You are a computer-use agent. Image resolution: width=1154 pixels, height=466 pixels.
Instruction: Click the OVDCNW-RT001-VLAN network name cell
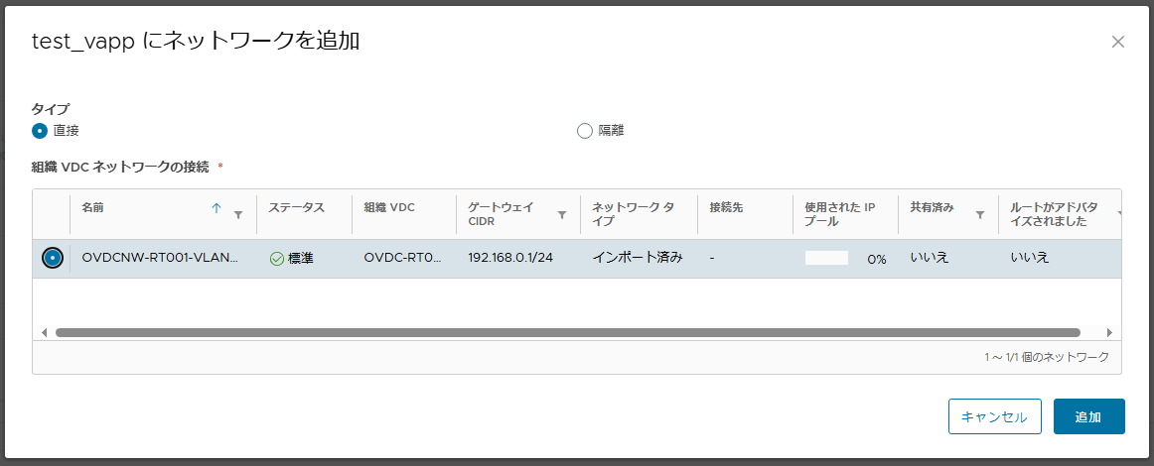click(x=161, y=258)
